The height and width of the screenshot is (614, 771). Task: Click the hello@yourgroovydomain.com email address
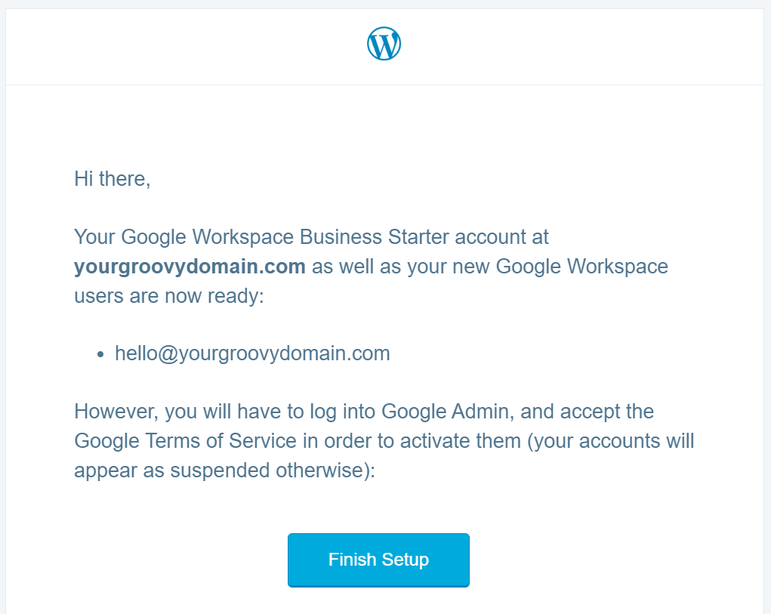252,353
